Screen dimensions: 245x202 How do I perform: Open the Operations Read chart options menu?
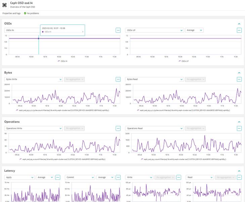coord(239,128)
